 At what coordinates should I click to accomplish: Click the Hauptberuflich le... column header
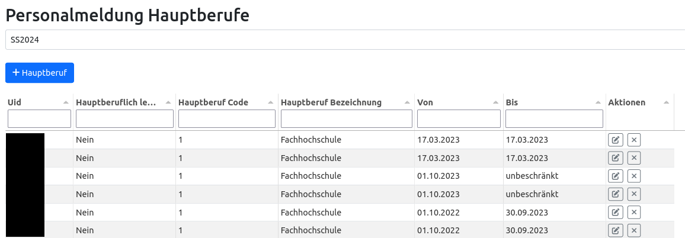pyautogui.click(x=116, y=102)
